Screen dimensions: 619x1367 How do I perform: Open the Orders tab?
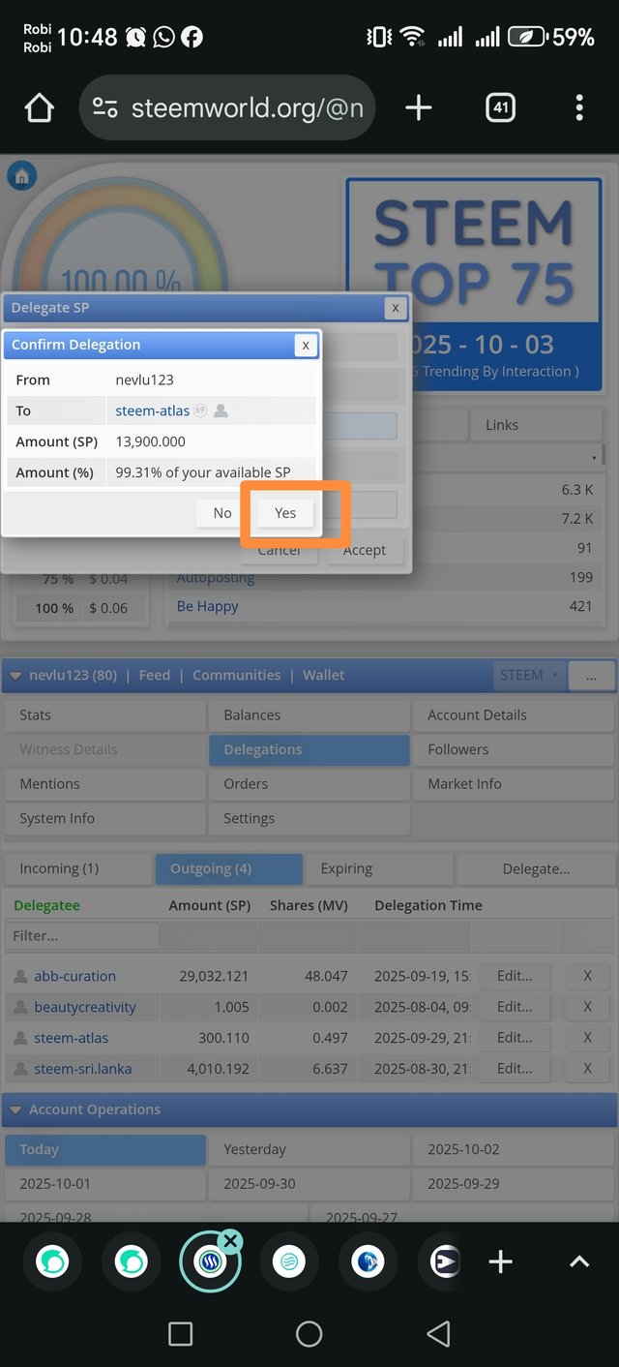tap(309, 784)
